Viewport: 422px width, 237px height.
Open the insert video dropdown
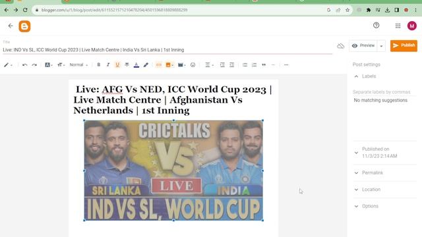point(182,65)
